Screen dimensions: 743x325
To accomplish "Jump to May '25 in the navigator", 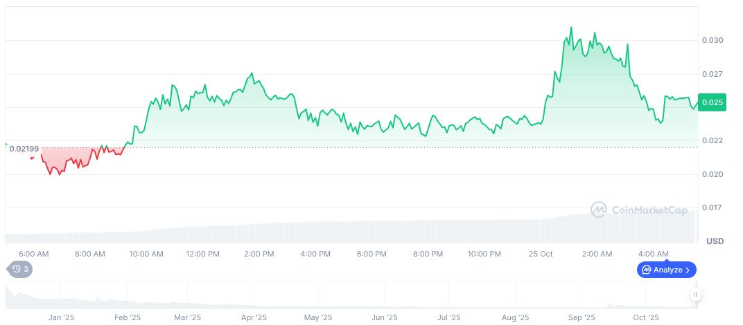I will (317, 318).
